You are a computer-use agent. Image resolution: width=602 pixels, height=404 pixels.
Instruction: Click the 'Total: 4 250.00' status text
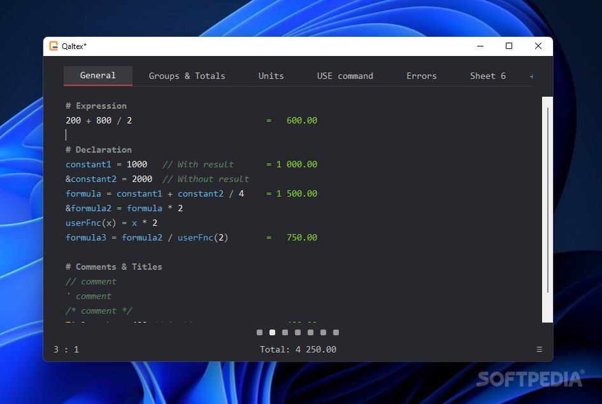click(298, 349)
